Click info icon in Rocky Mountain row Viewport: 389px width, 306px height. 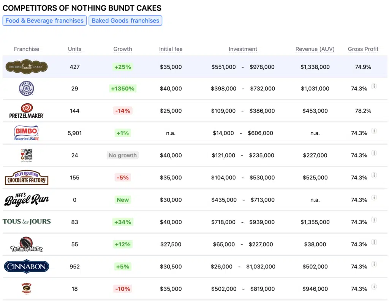tap(374, 175)
